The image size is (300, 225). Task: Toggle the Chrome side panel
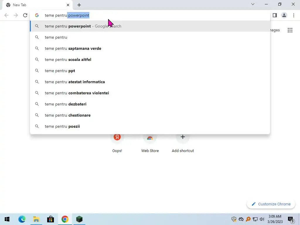pyautogui.click(x=275, y=15)
